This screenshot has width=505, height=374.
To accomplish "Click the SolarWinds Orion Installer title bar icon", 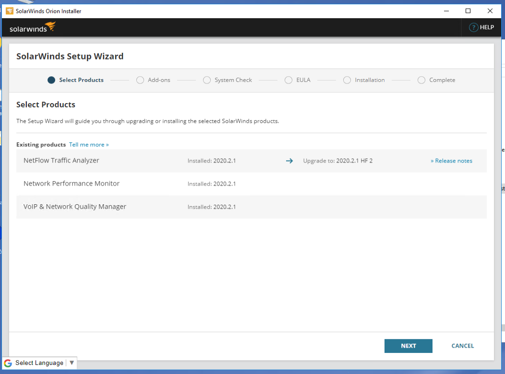I will [10, 11].
